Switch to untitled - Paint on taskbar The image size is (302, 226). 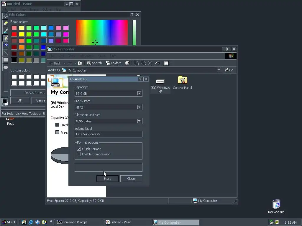(127, 222)
